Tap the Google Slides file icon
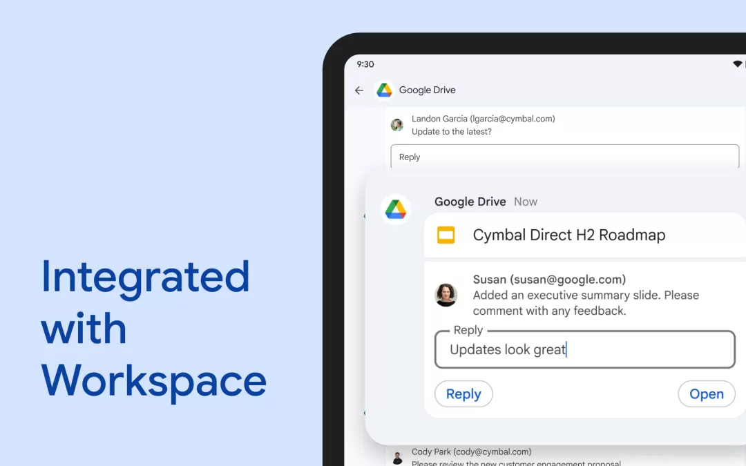 click(446, 235)
